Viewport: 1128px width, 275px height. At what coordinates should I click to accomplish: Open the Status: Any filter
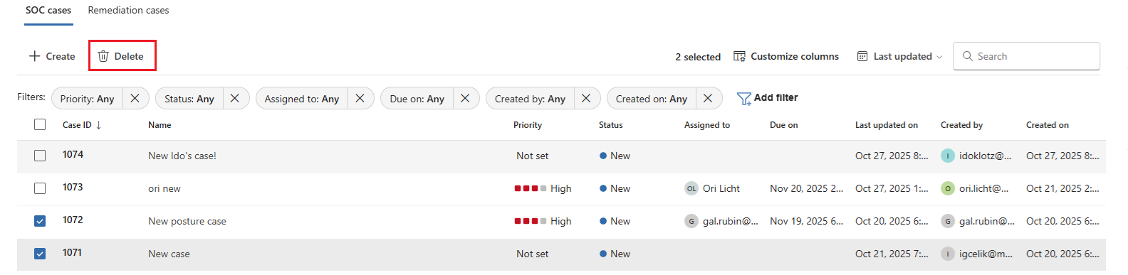pyautogui.click(x=189, y=99)
